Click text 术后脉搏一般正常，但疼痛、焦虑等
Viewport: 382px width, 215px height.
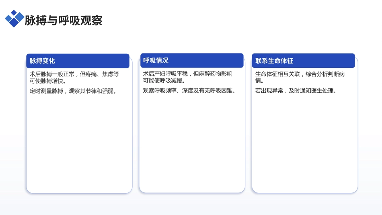(74, 74)
